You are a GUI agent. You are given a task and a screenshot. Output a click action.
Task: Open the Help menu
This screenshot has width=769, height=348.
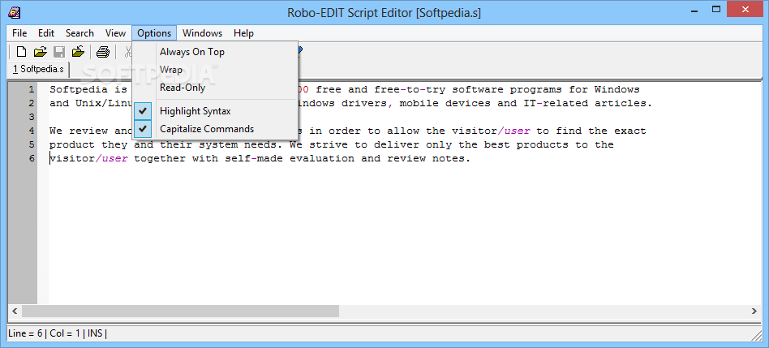243,33
